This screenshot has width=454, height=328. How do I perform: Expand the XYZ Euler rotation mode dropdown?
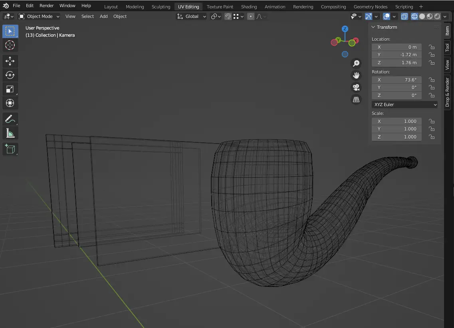(405, 105)
